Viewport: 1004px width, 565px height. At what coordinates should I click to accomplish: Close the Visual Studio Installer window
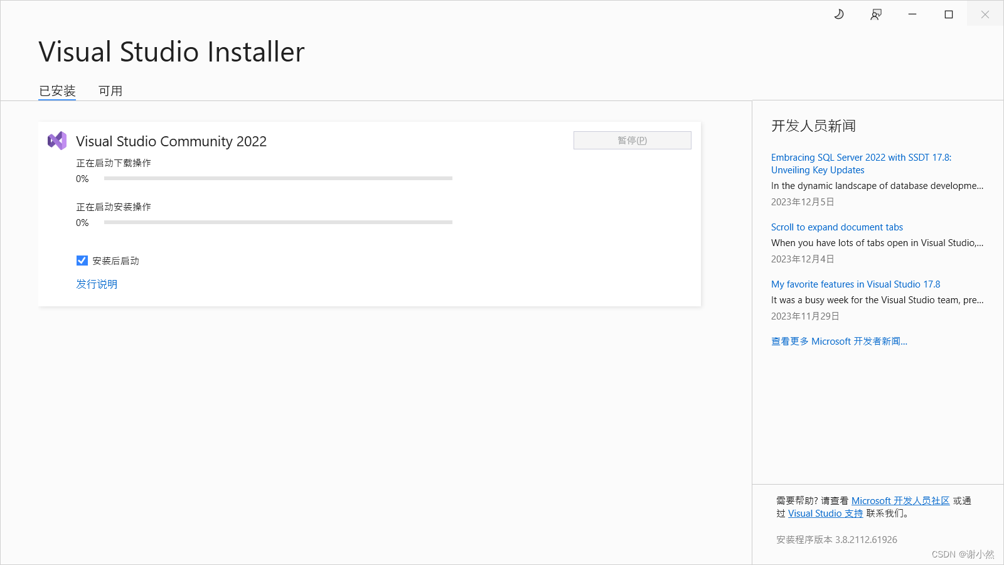tap(985, 14)
